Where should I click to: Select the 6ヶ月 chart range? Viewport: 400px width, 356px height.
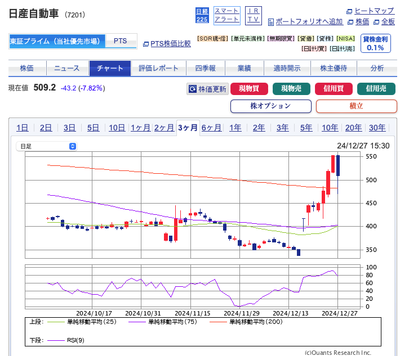click(x=211, y=128)
